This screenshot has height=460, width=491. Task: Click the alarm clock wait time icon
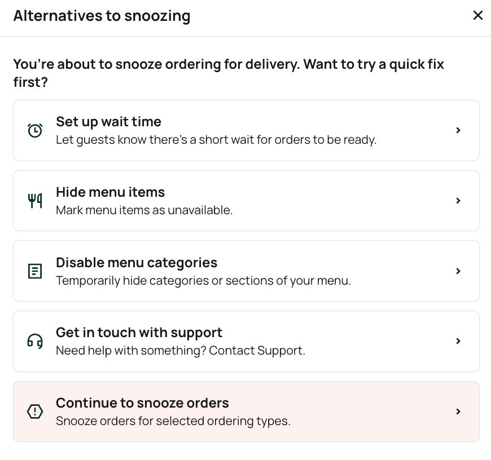coord(35,131)
